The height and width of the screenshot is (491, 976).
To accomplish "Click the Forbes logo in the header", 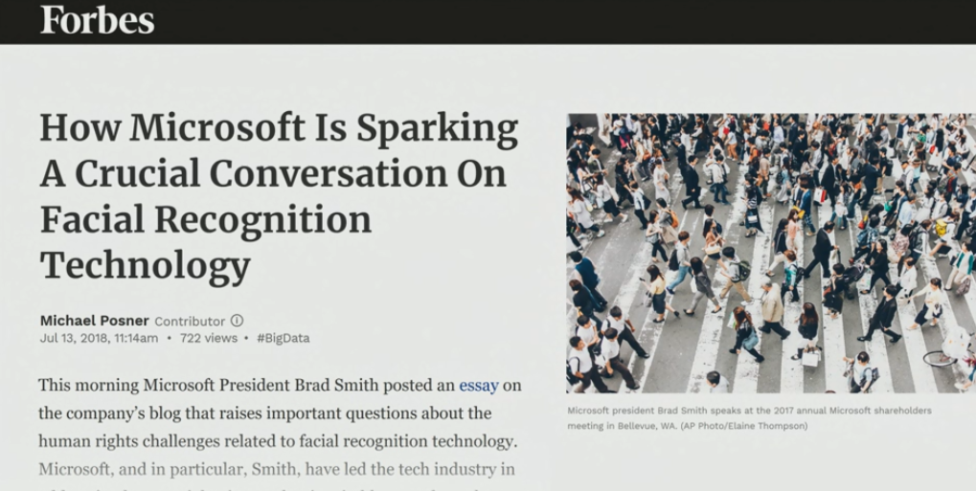I will pos(97,19).
